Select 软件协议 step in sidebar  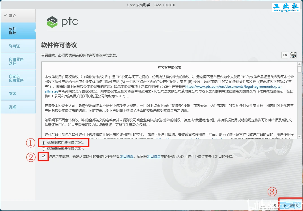pyautogui.click(x=18, y=31)
